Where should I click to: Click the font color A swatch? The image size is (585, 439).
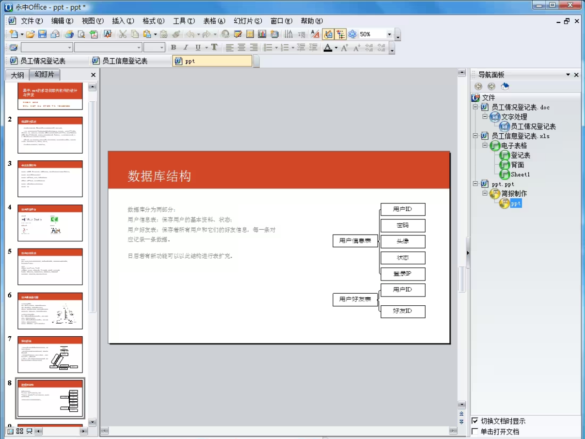[328, 47]
